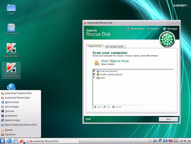Click the taskbar clock

coord(185,141)
